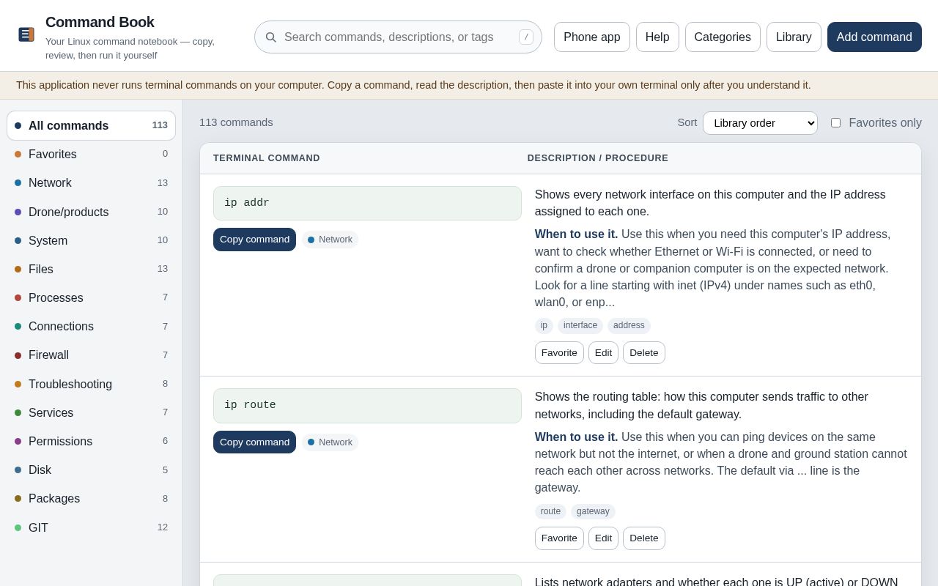The height and width of the screenshot is (586, 938).
Task: Select Connections category in sidebar
Action: (91, 326)
